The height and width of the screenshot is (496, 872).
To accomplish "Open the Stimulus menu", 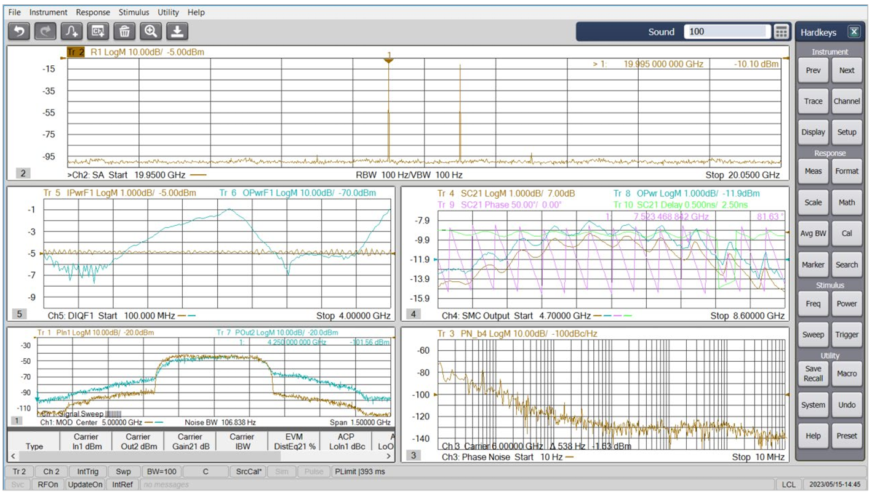I will point(134,12).
